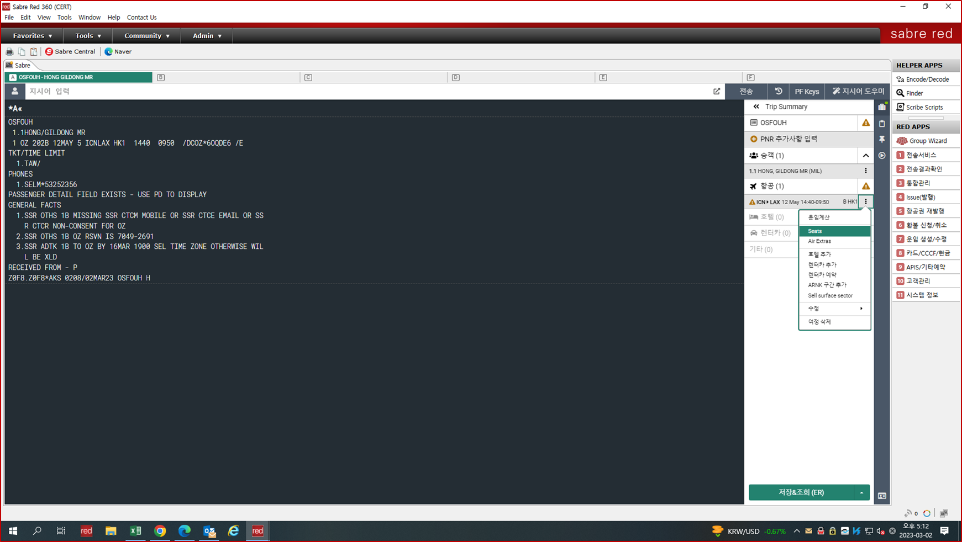Click the pop-out icon in command bar
962x542 pixels.
coord(717,91)
